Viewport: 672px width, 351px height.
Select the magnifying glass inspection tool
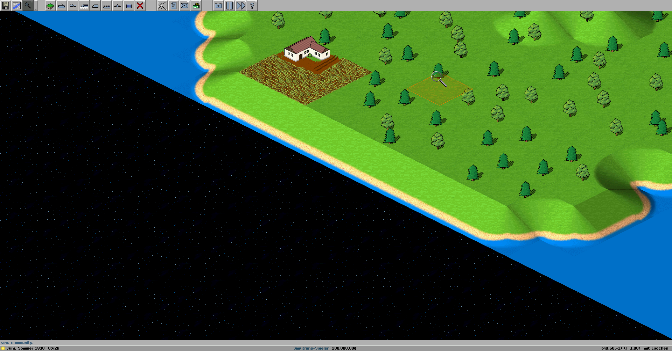(x=28, y=6)
